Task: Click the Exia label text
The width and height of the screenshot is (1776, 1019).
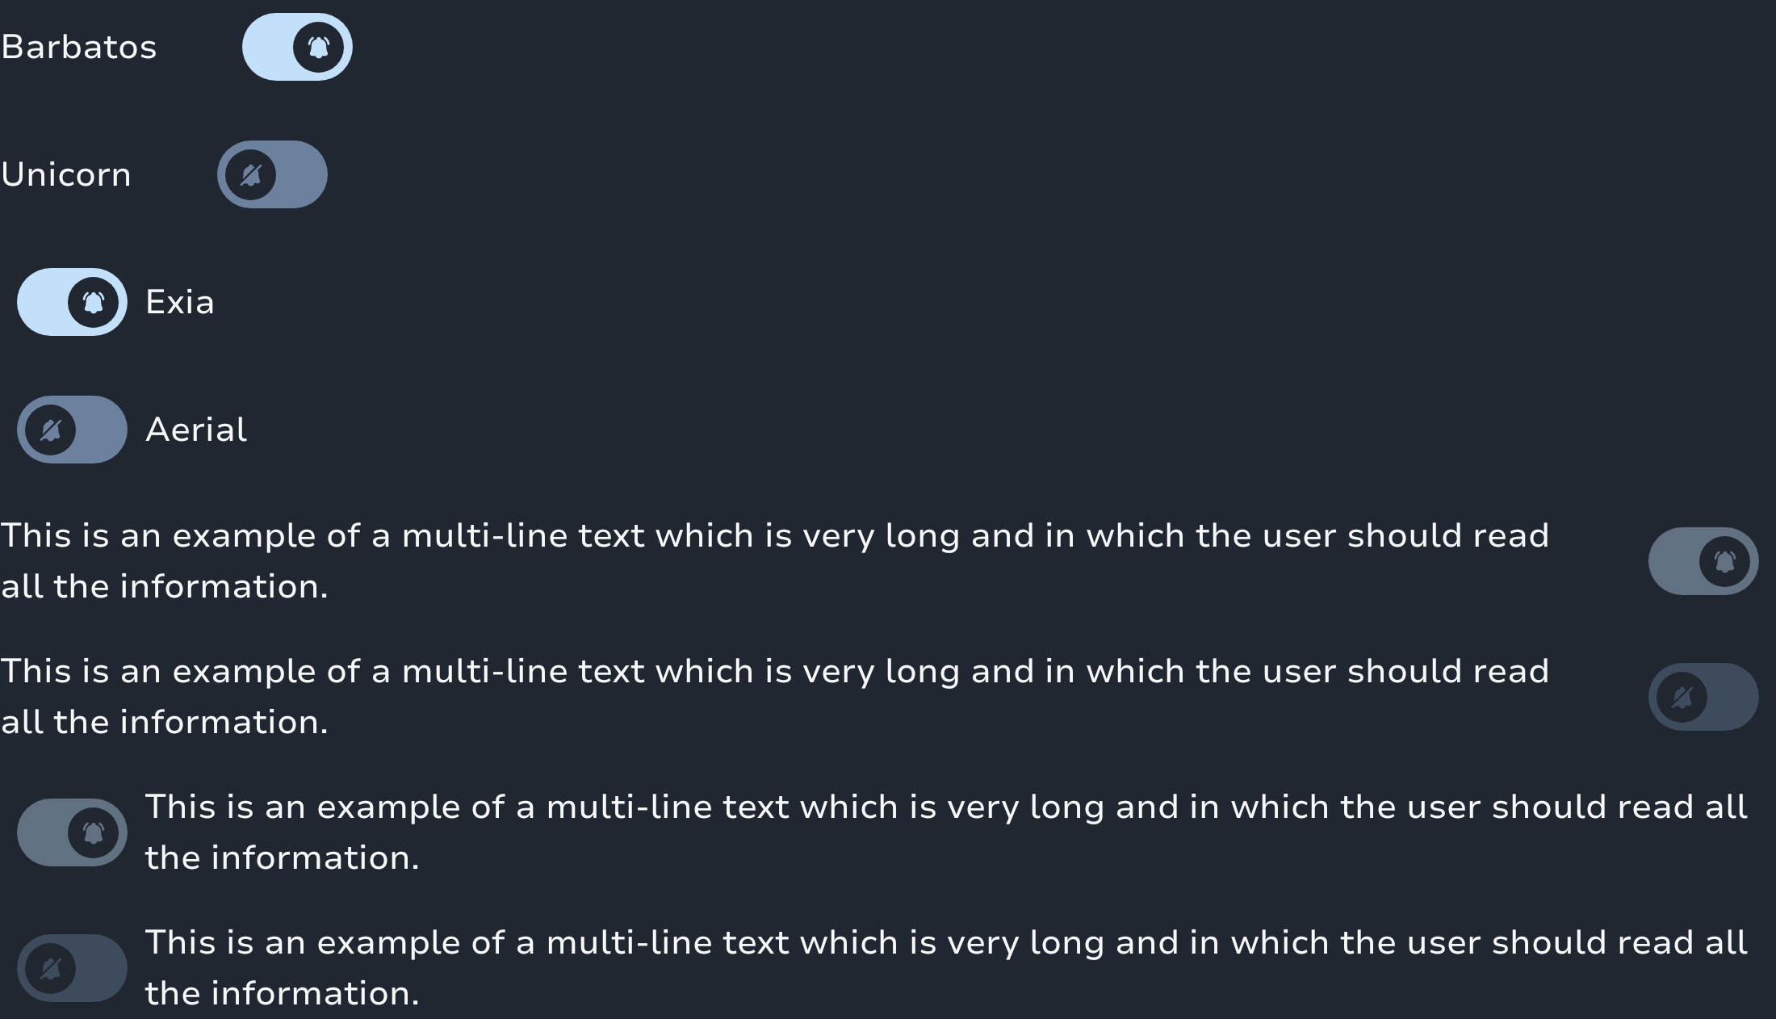Action: (180, 302)
